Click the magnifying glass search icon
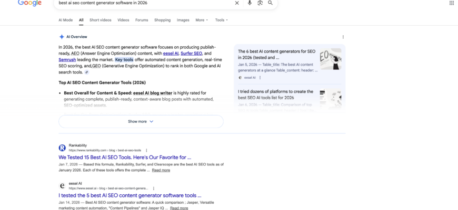 pyautogui.click(x=270, y=3)
